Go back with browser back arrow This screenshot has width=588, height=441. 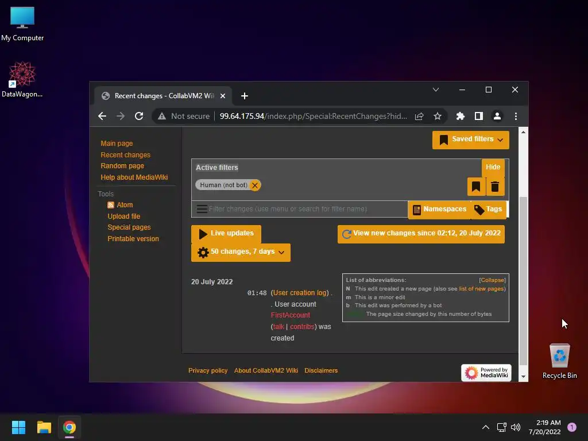102,116
